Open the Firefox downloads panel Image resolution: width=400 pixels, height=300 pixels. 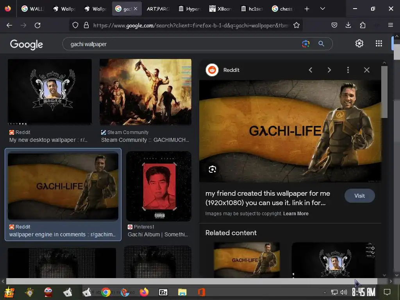[x=348, y=25]
